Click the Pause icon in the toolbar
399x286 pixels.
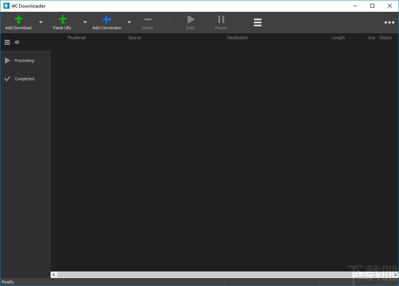click(220, 19)
